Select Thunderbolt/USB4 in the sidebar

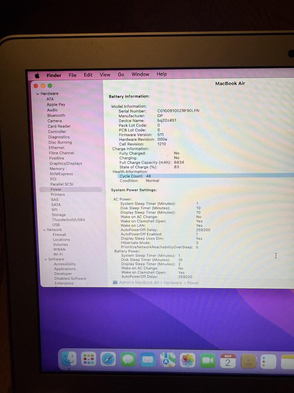coord(69,219)
